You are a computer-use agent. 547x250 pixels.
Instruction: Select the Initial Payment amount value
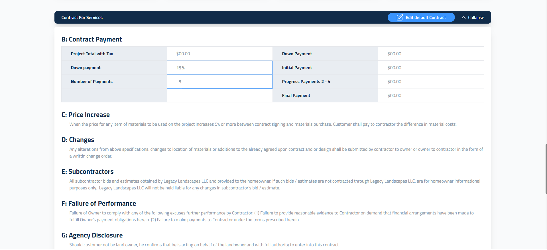(x=394, y=68)
